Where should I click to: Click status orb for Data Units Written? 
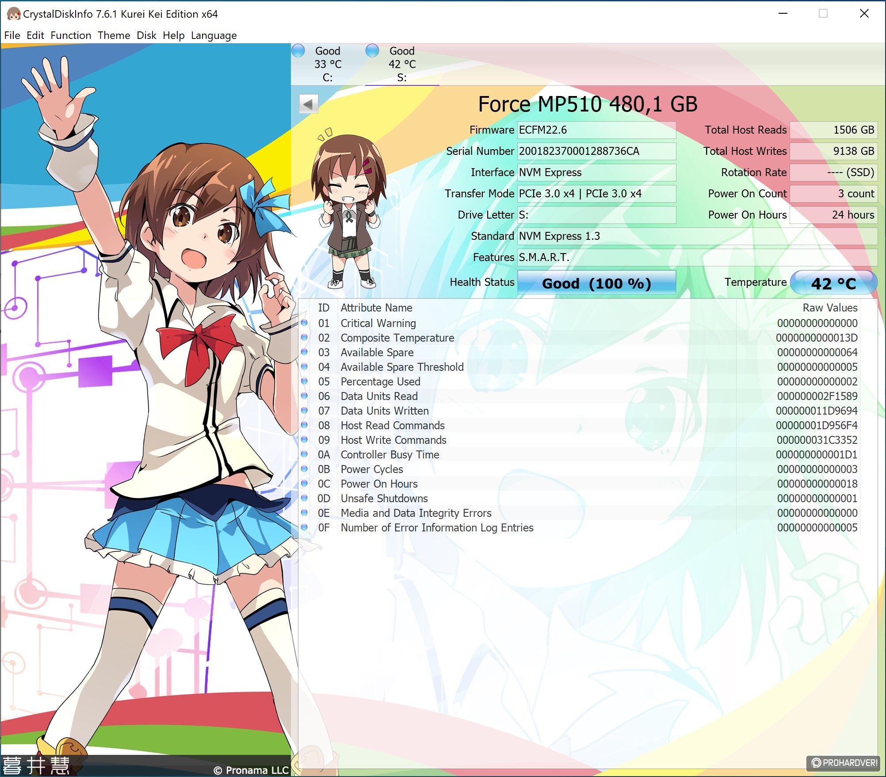point(304,411)
